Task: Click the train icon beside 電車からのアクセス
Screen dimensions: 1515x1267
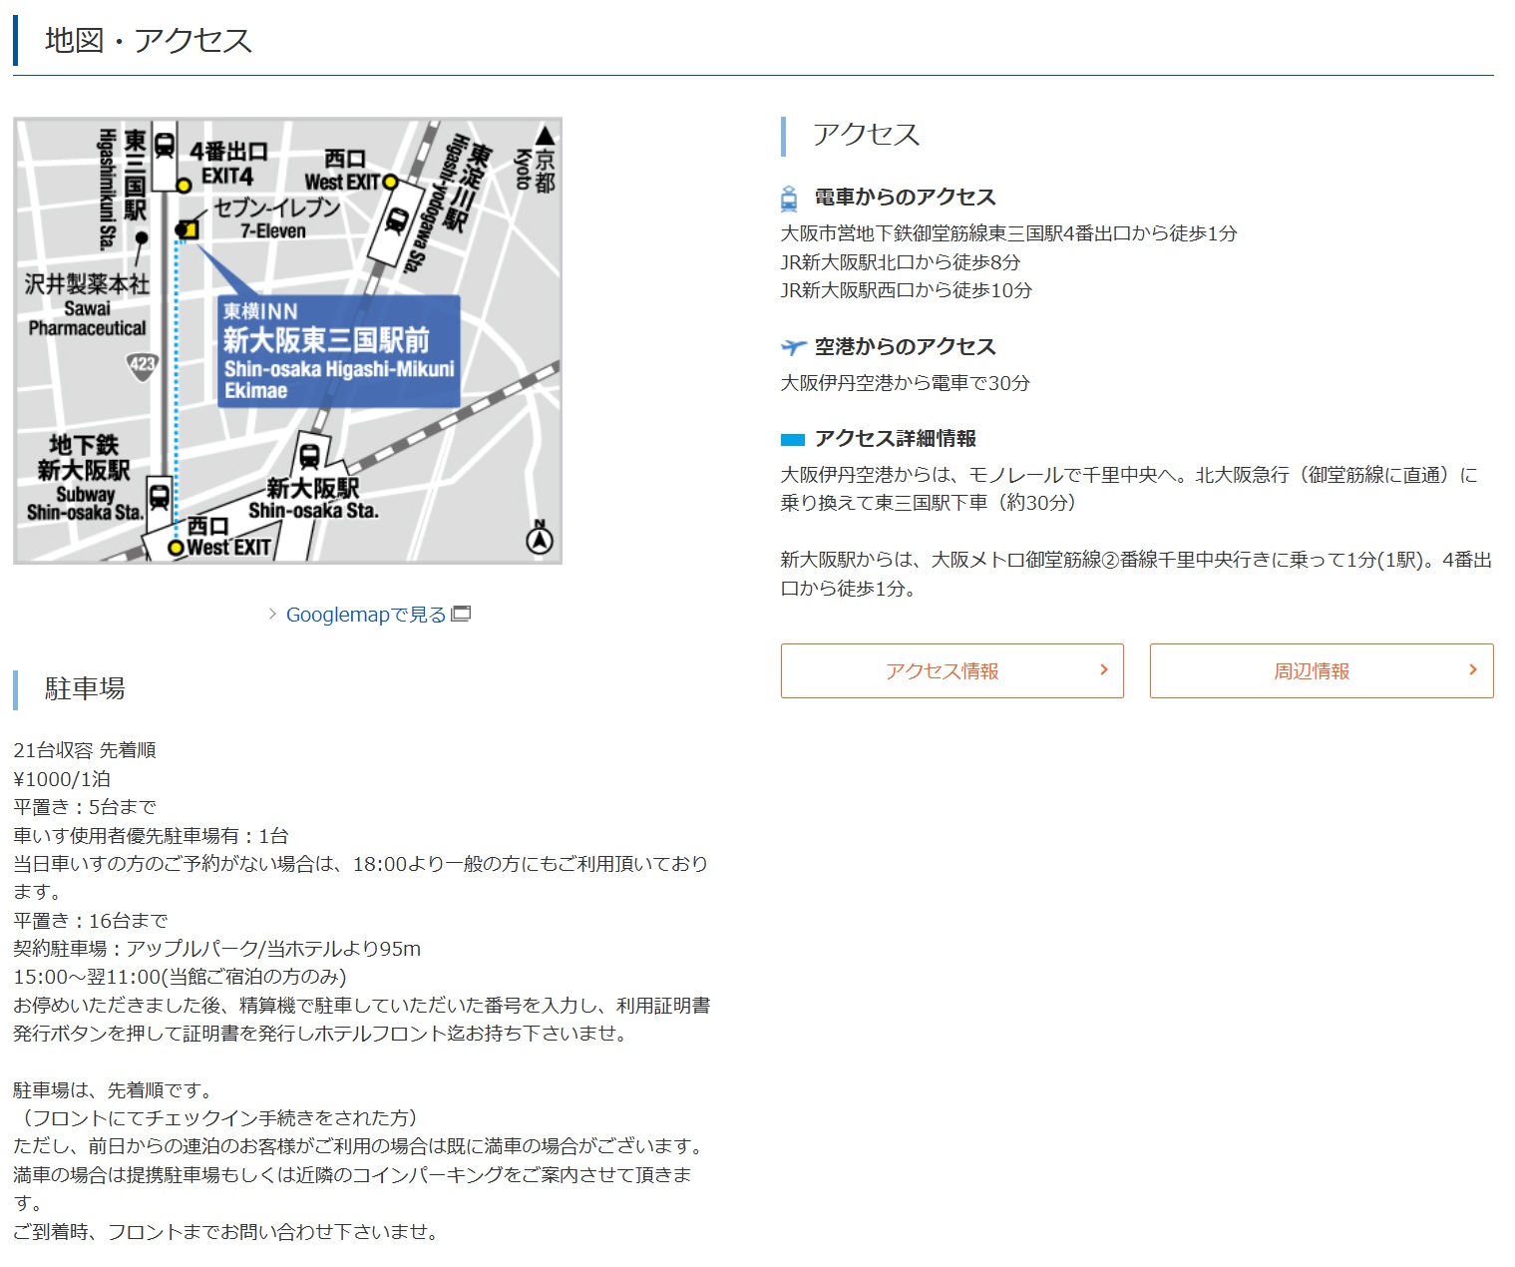Action: (x=789, y=199)
